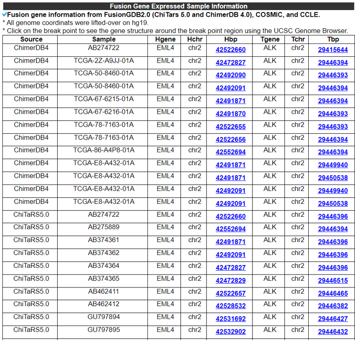Screen dimensions: 355x340
Task: Click the blue checkmark icon beside Fusion gene information
Action: [x=4, y=15]
